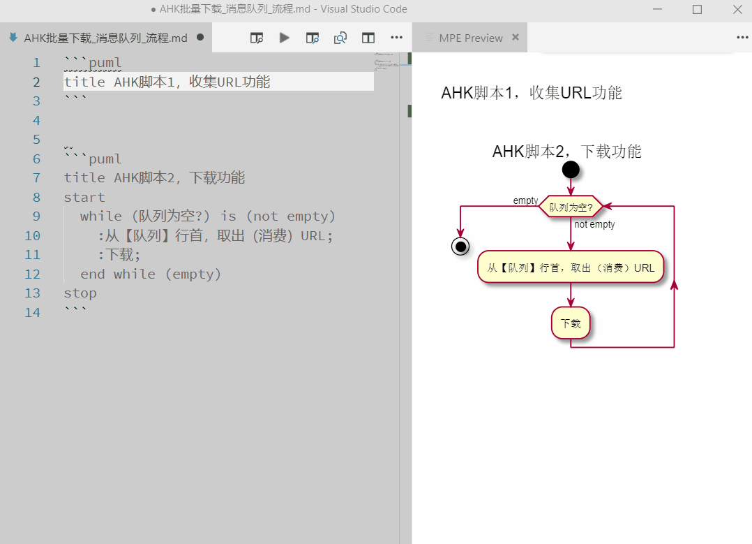Click the ':下载;' code line
The width and height of the screenshot is (752, 544).
(x=119, y=255)
